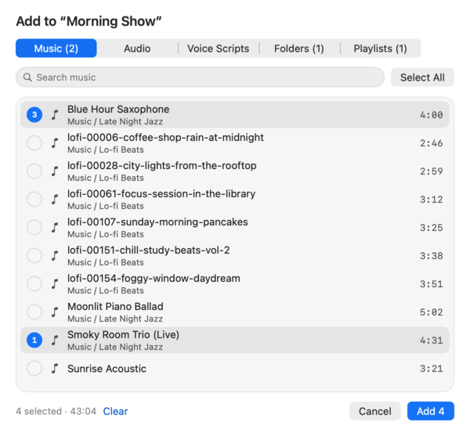
Task: Click the 5:02 duration of Moonlit Piano Ballad
Action: (431, 312)
